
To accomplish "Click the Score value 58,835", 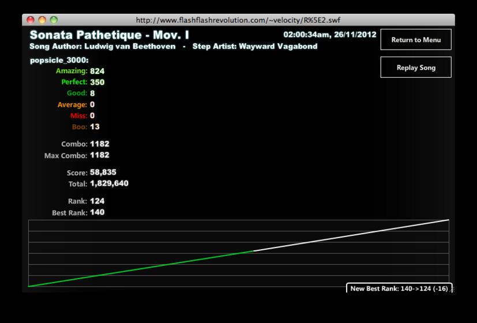I will point(103,172).
